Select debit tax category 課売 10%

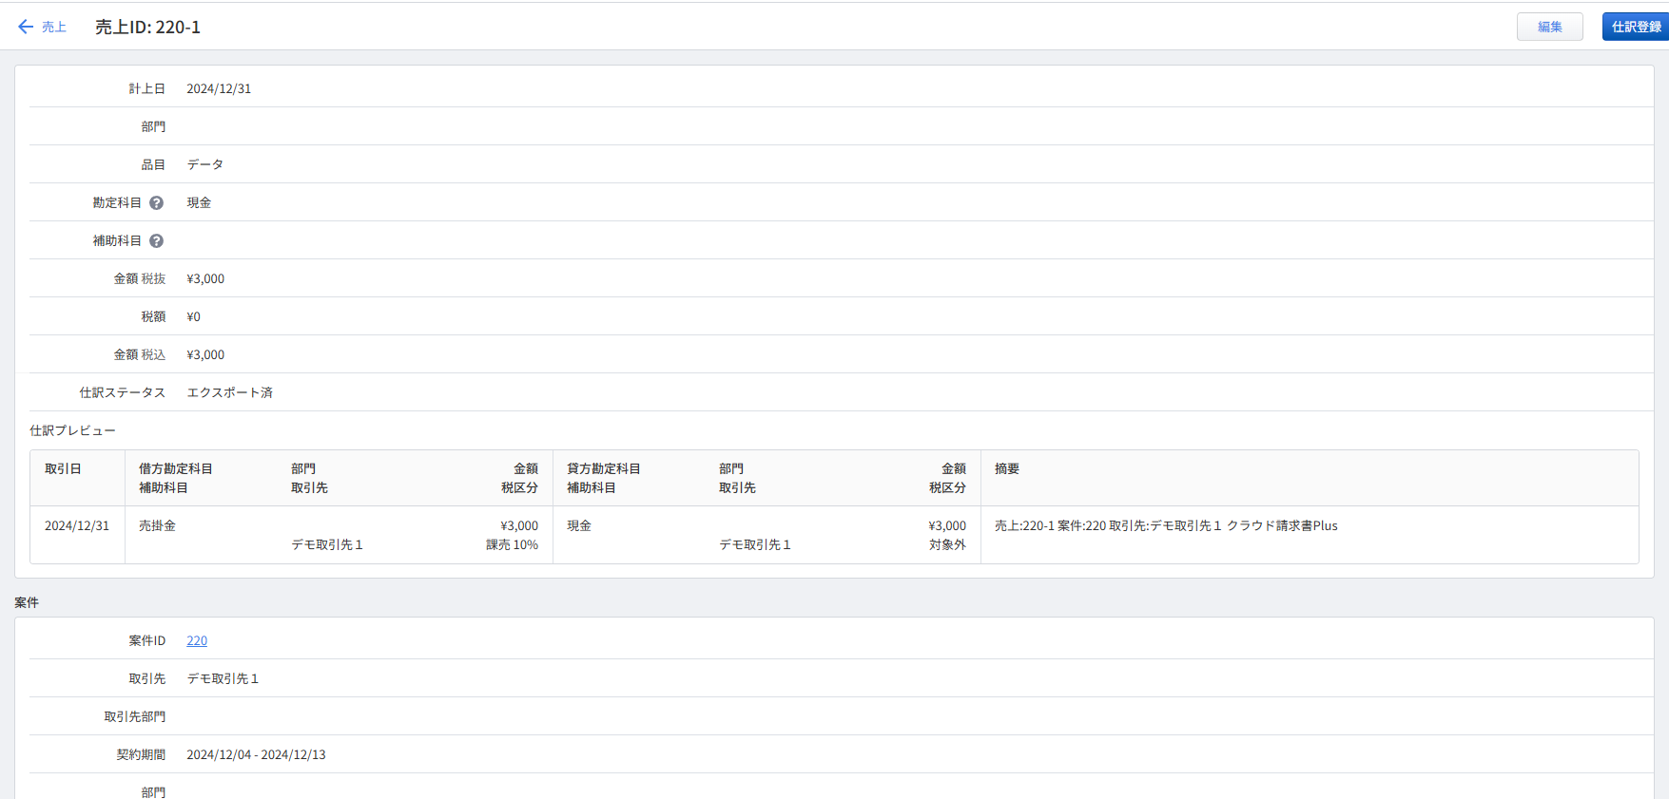(512, 544)
